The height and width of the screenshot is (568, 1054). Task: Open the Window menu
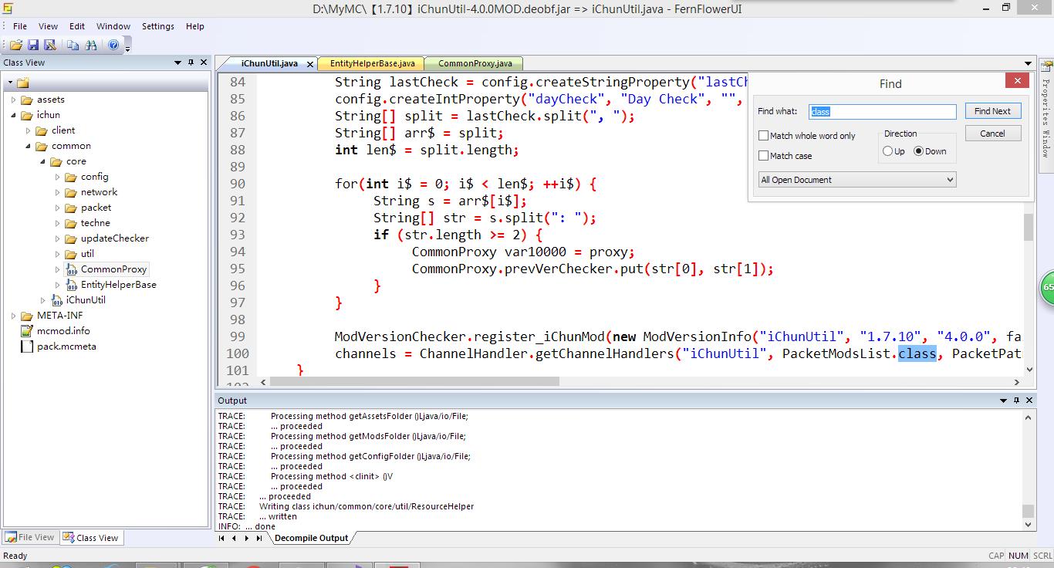point(113,26)
